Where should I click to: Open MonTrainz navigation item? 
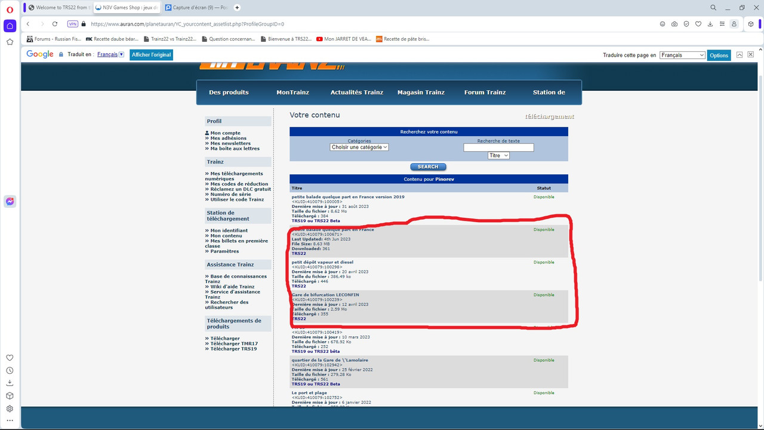click(x=292, y=93)
